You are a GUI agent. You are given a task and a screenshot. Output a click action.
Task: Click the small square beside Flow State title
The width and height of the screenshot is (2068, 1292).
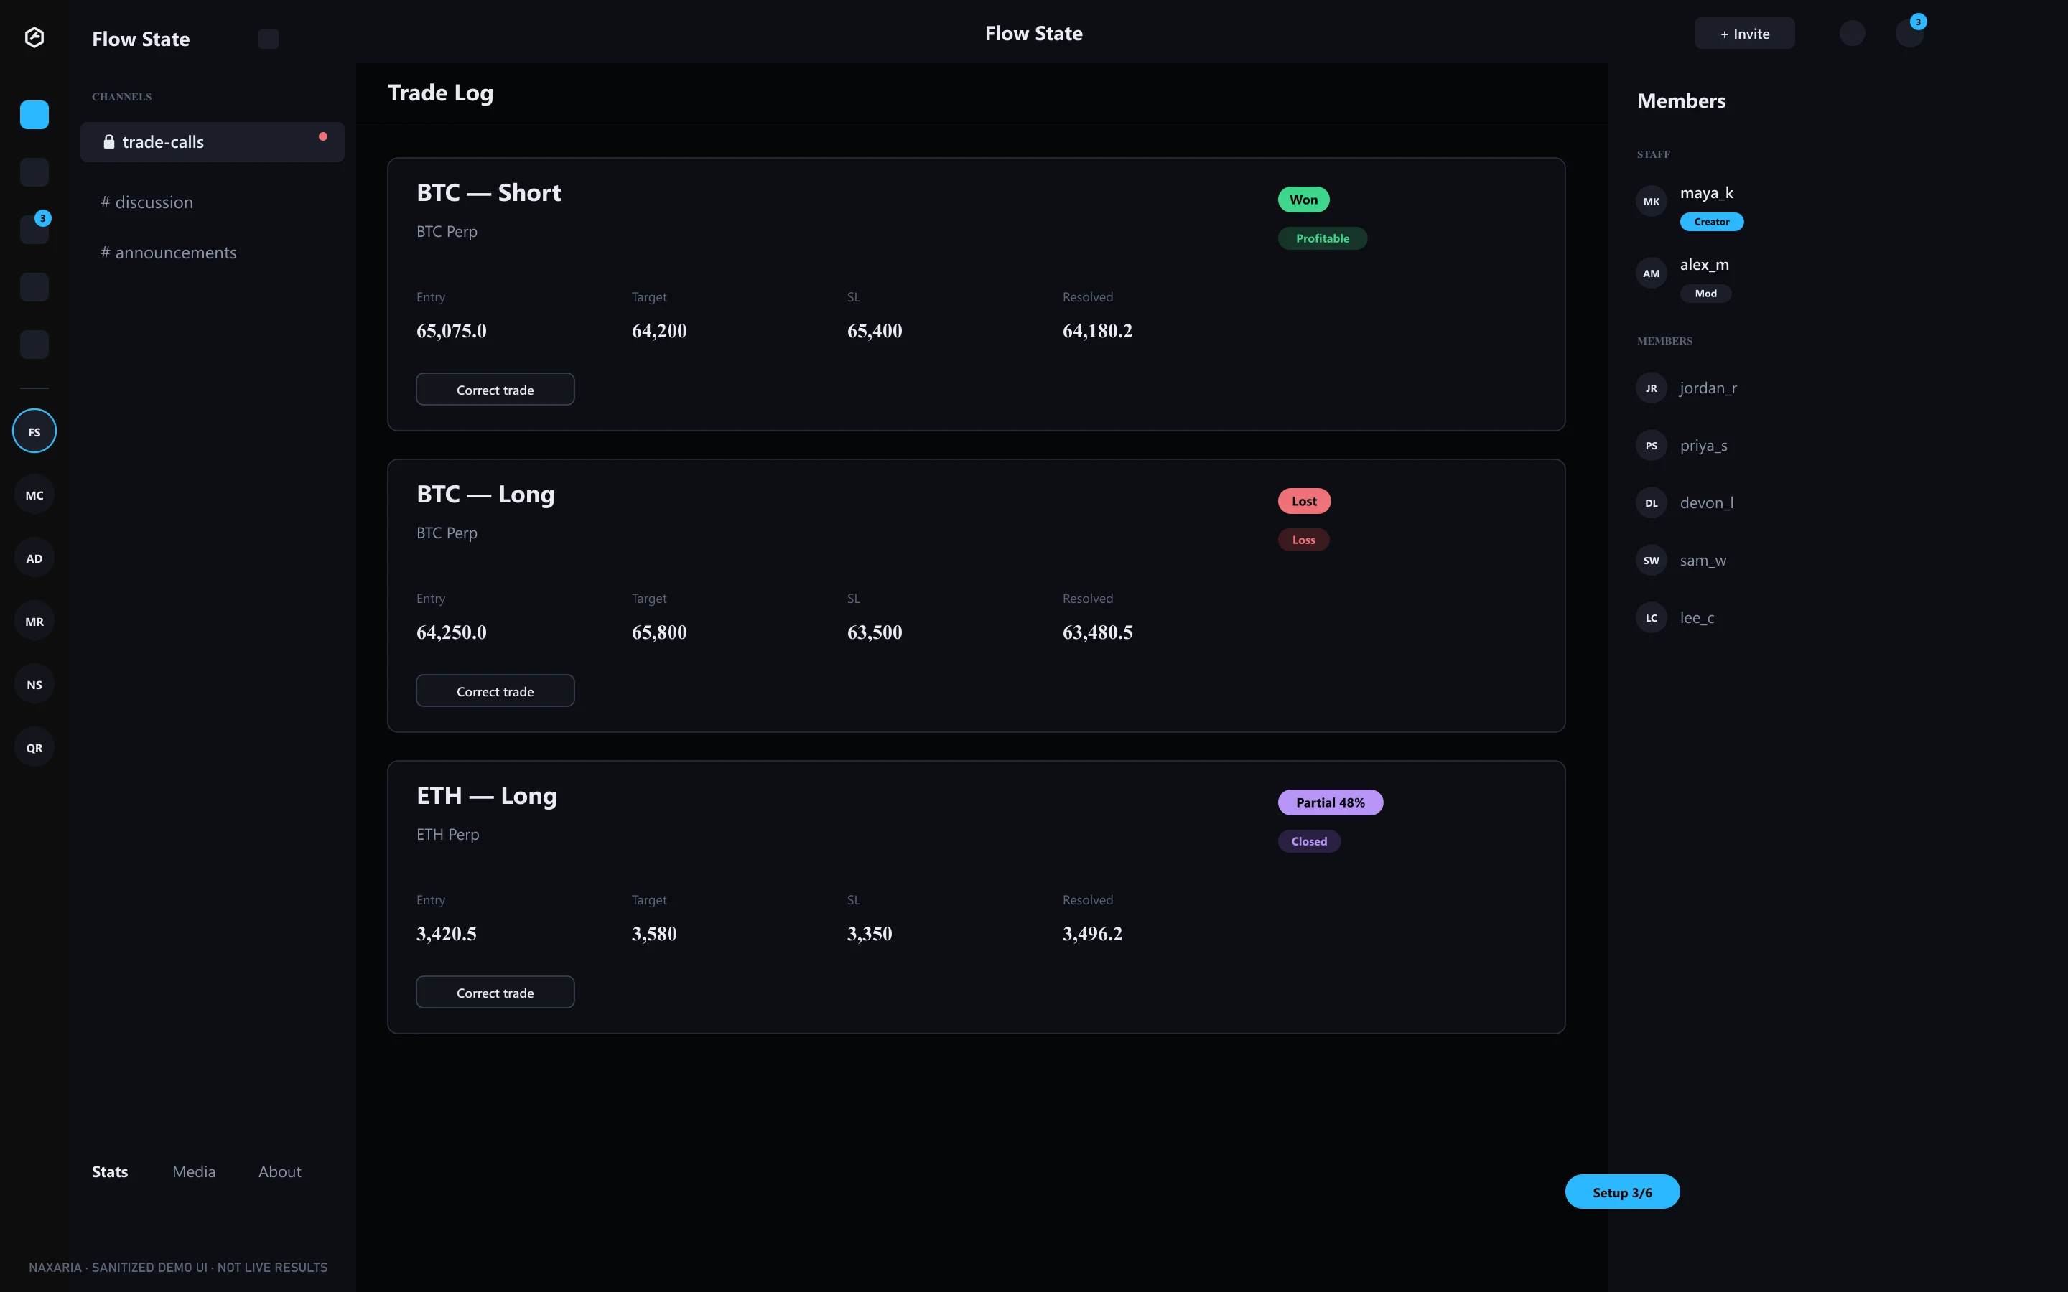click(x=269, y=39)
